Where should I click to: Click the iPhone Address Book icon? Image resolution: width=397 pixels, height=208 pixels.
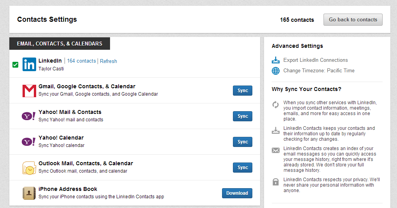click(29, 193)
